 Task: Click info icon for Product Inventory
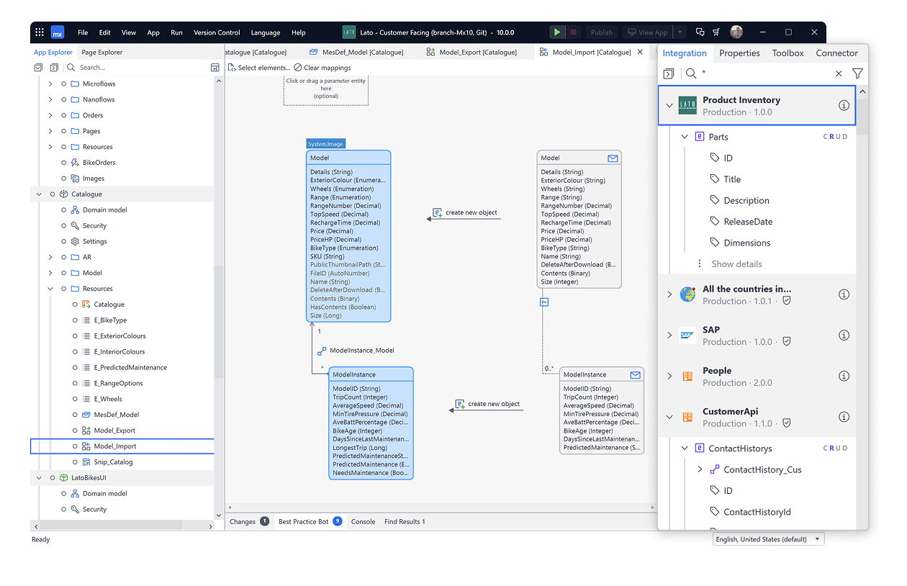click(x=844, y=106)
